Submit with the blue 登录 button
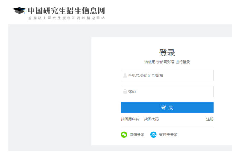This screenshot has width=232, height=153. pyautogui.click(x=167, y=107)
